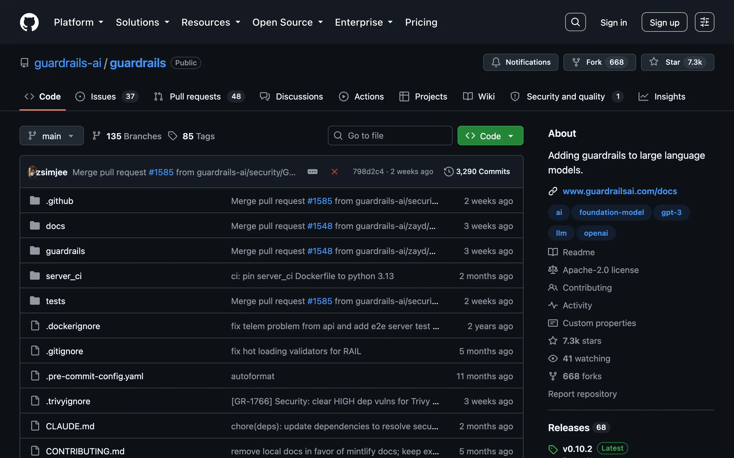Click the failed status red X icon
This screenshot has height=458, width=734.
click(334, 172)
